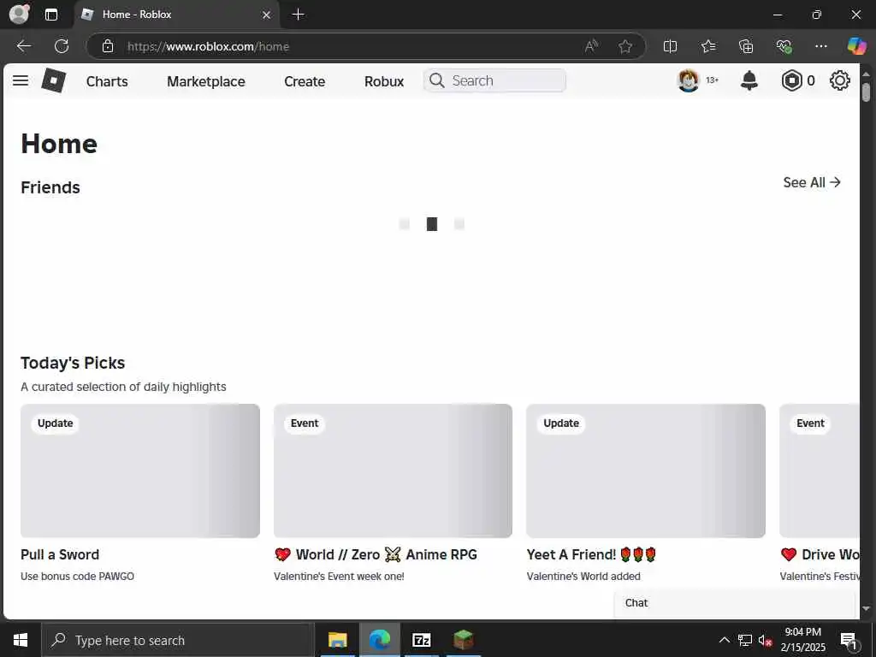Go to the Marketplace page

(x=205, y=81)
